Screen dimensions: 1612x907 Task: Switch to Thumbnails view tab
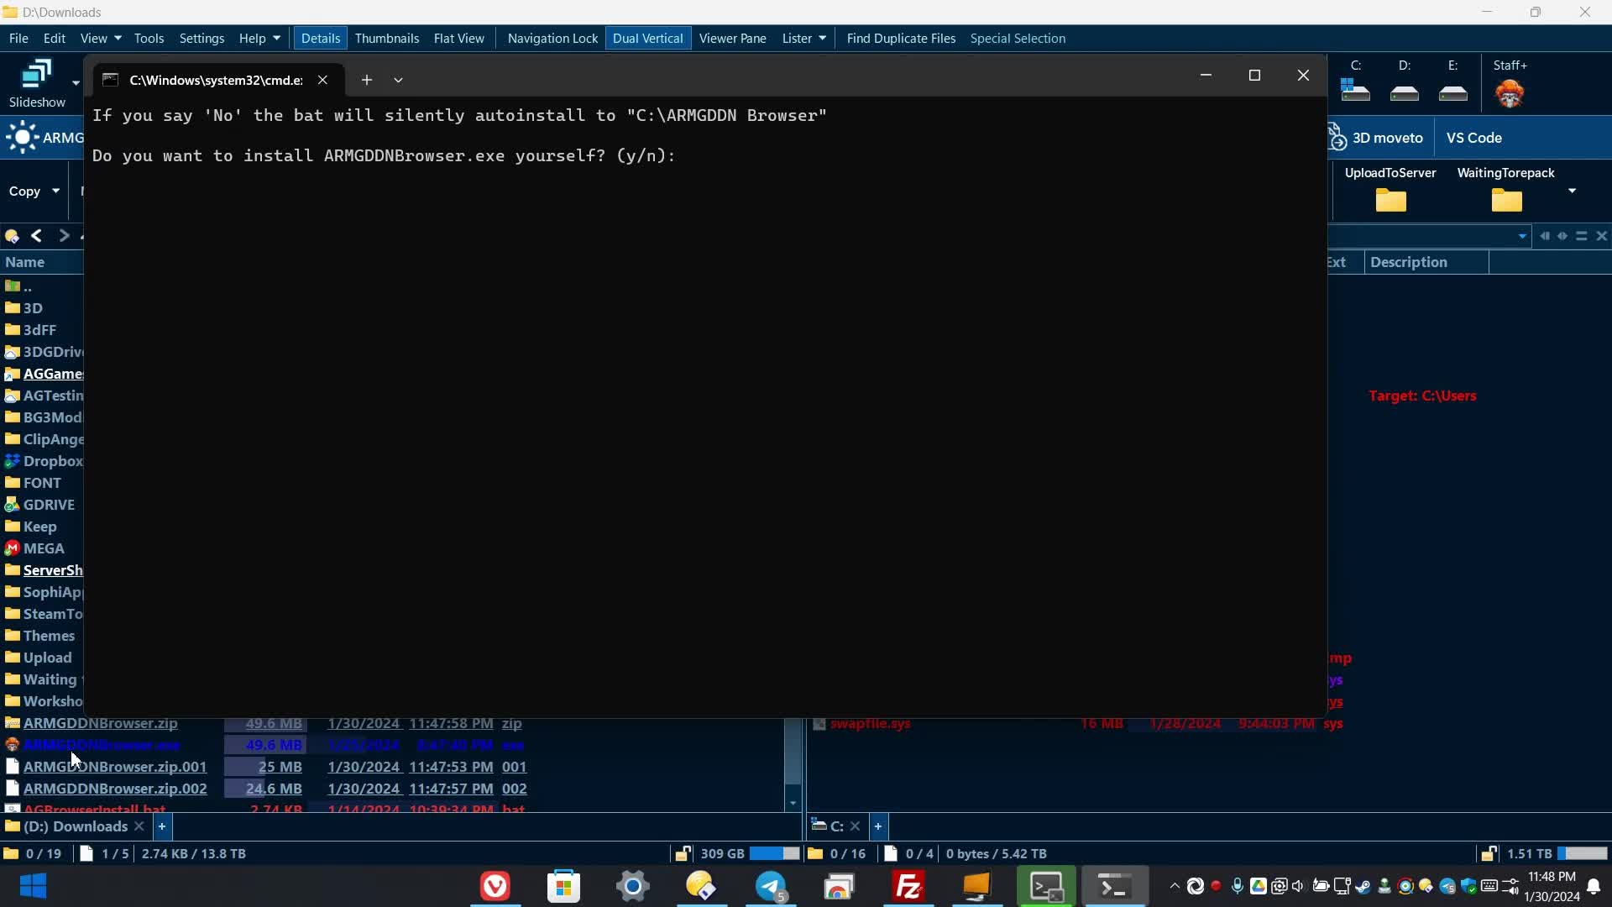(x=385, y=38)
